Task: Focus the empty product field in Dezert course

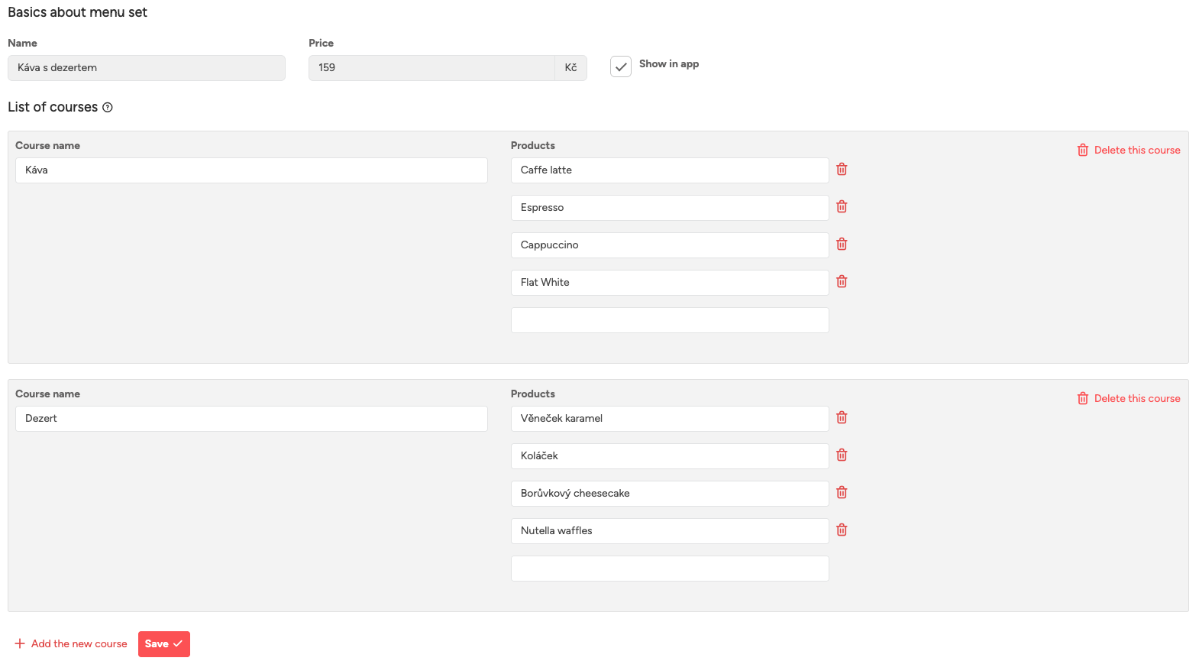Action: pyautogui.click(x=670, y=569)
